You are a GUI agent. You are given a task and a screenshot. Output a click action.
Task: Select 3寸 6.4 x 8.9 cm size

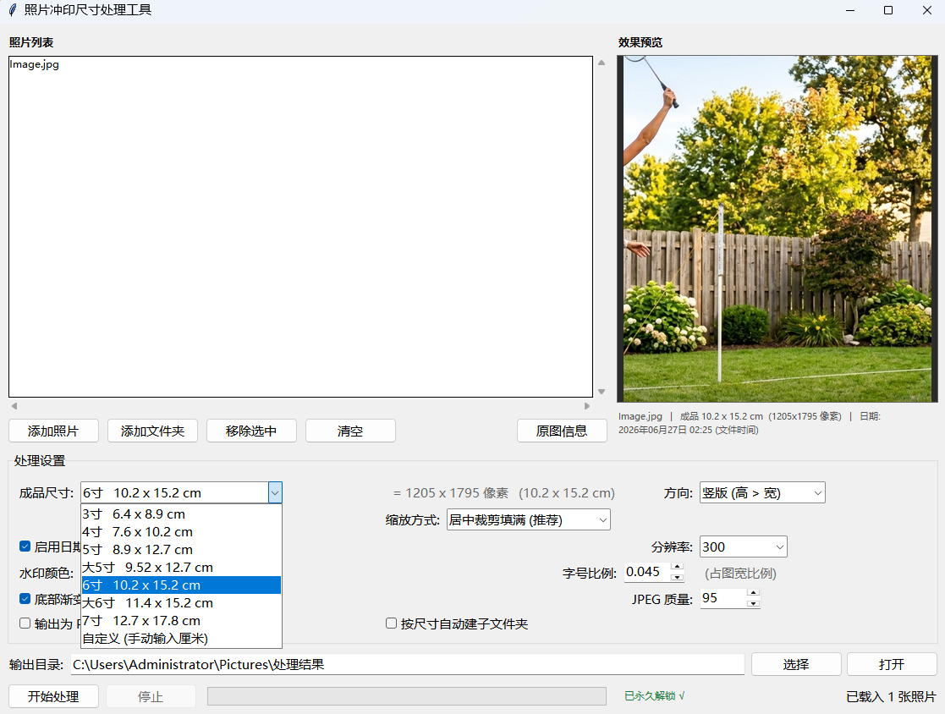point(181,514)
